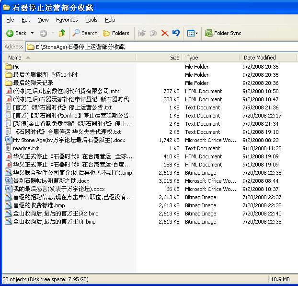Screen dimensions: 298x286
Task: Select the 曾经的招聘信息 bmp file icon
Action: [x=9, y=197]
